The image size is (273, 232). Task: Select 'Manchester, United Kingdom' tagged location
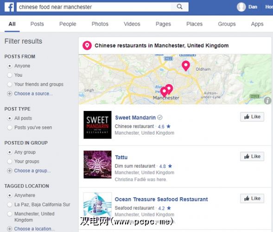pos(10,214)
